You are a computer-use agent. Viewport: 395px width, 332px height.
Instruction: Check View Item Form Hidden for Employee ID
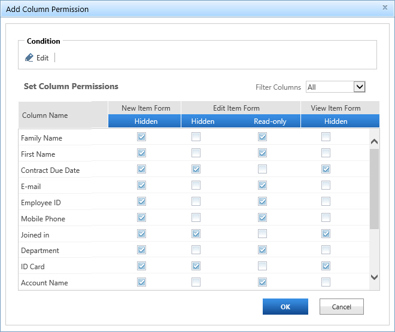pos(326,202)
